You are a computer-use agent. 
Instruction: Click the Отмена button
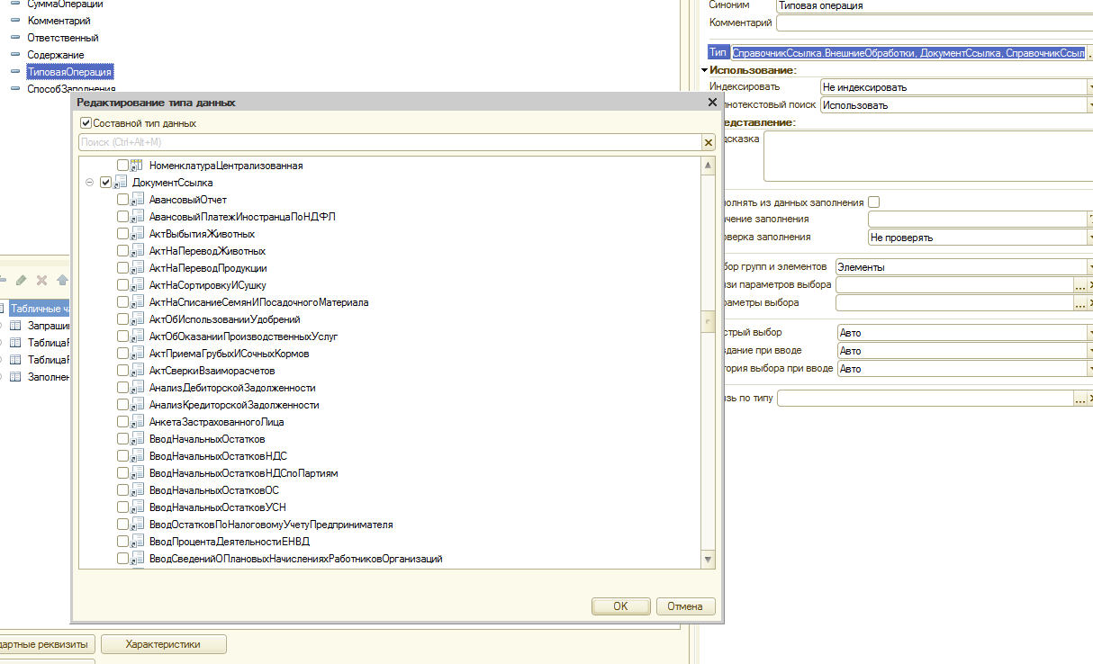[x=685, y=606]
